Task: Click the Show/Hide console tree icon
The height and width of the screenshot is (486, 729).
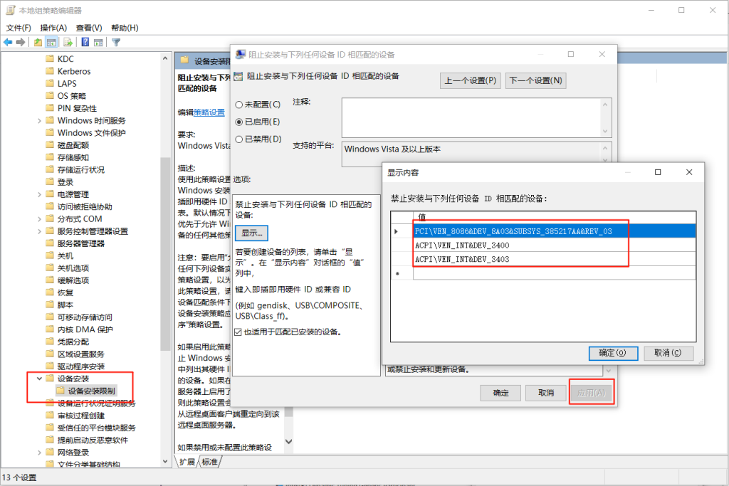Action: 51,42
